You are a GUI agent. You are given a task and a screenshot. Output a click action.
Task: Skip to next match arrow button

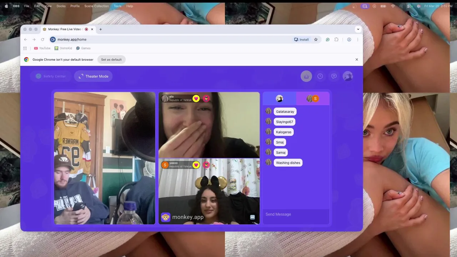[x=252, y=217]
